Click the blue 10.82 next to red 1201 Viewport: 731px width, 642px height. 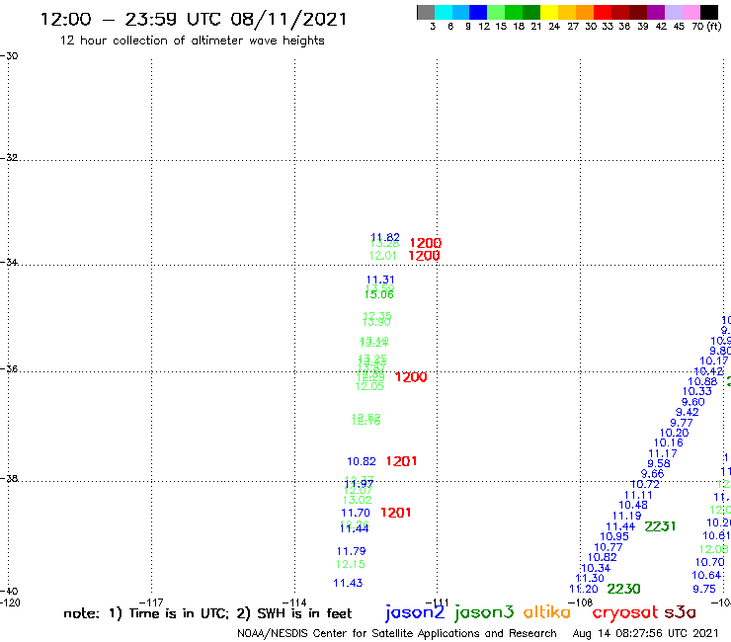pyautogui.click(x=362, y=461)
